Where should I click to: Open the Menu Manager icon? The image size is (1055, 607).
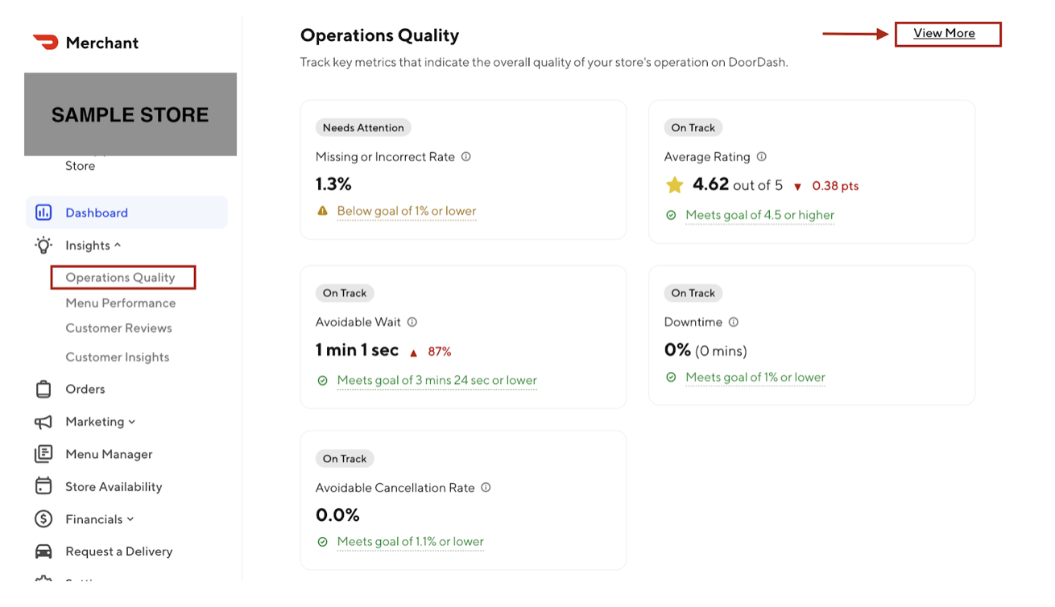pyautogui.click(x=43, y=454)
